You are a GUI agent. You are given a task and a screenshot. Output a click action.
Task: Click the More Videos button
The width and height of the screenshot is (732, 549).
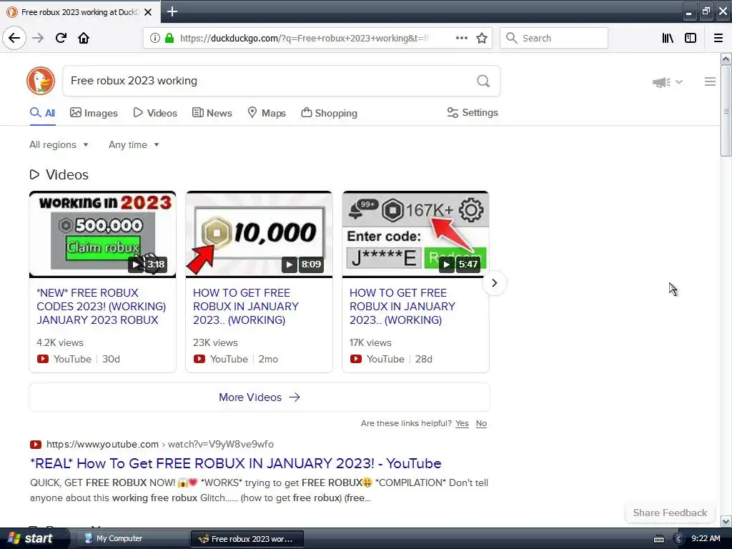point(259,397)
